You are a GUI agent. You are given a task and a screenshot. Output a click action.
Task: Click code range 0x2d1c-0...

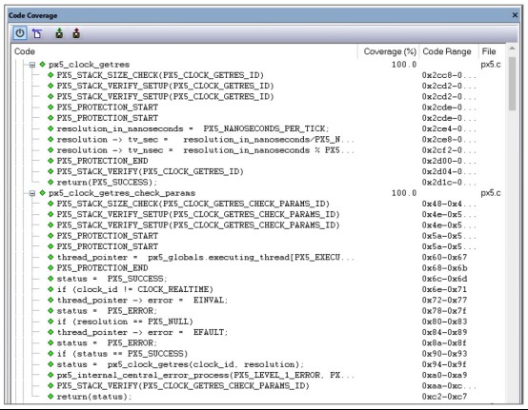tap(449, 183)
